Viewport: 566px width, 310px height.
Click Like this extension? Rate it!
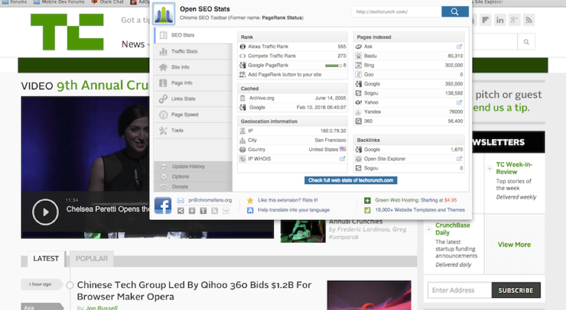point(288,200)
